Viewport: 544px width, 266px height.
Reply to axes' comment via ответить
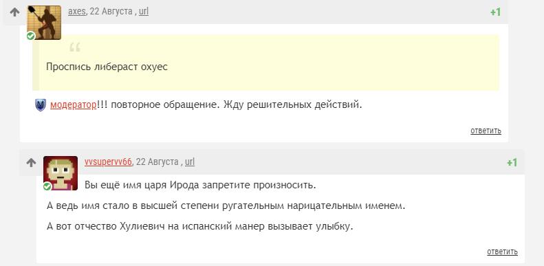[486, 131]
